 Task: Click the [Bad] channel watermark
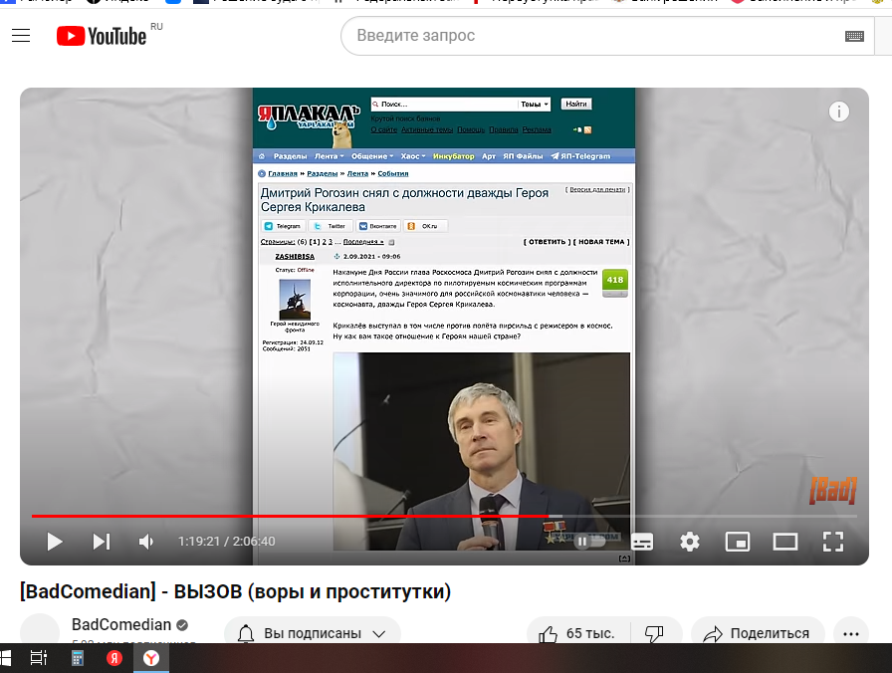pyautogui.click(x=833, y=491)
